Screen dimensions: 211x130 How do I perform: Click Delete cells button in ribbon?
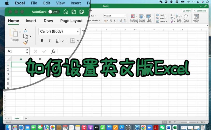click(x=161, y=18)
